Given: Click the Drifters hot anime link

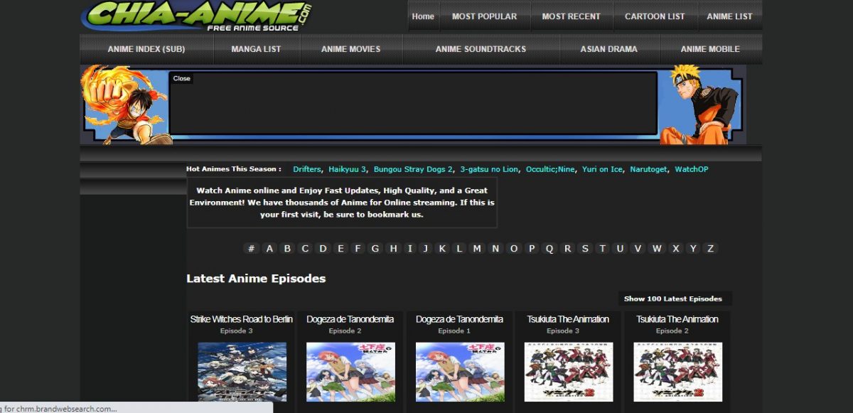Looking at the screenshot, I should tap(307, 169).
